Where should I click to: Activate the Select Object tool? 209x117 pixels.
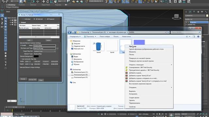pyautogui.click(x=21, y=1)
